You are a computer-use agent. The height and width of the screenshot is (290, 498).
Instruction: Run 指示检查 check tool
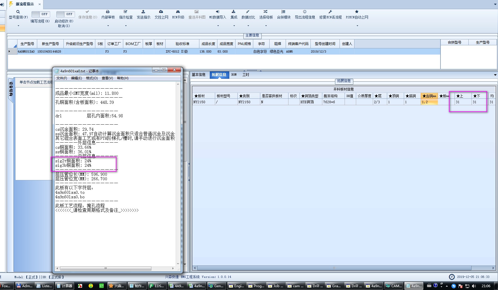[125, 12]
